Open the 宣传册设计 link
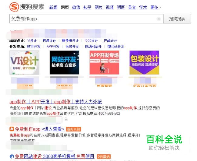The height and width of the screenshot is (161, 197). [70, 41]
